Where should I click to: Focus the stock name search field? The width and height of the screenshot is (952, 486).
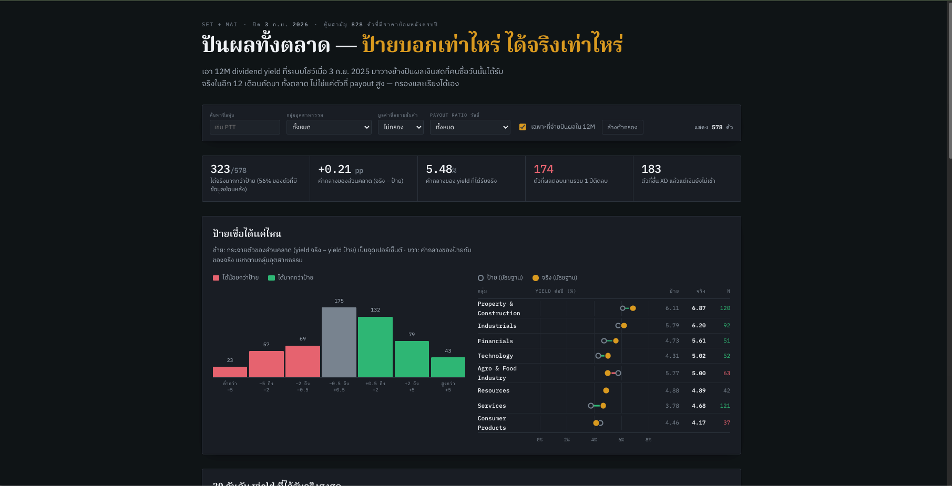click(x=244, y=127)
